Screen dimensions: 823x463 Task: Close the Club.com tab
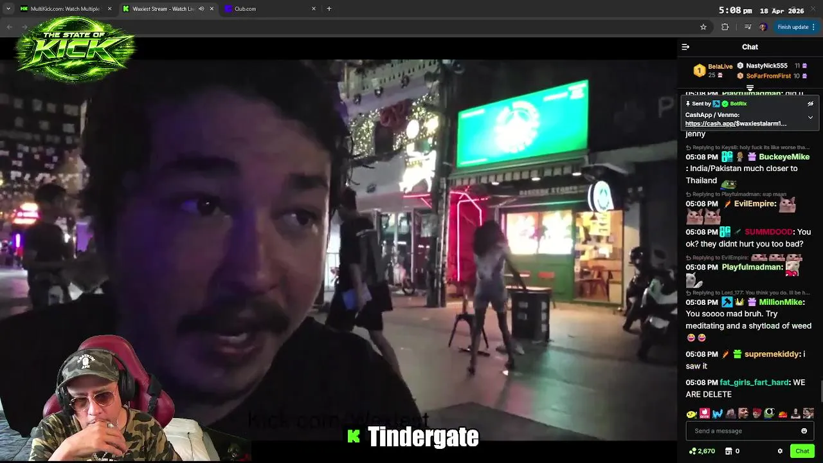(x=314, y=9)
